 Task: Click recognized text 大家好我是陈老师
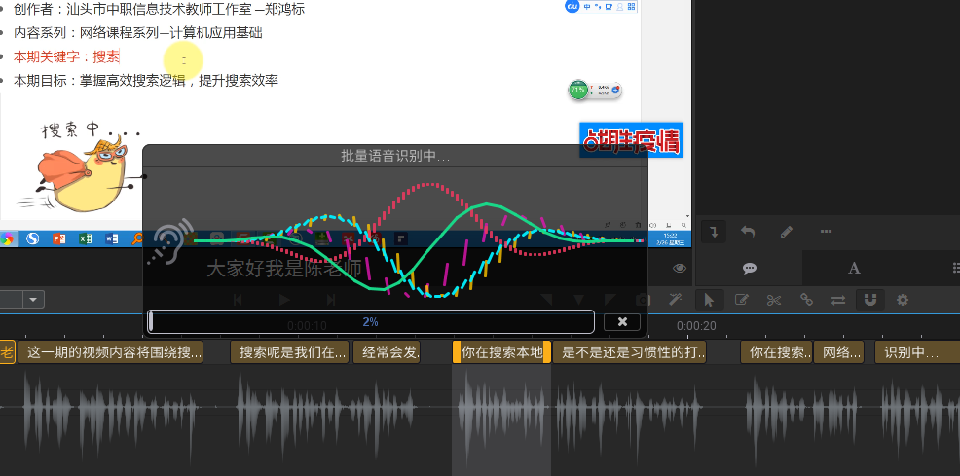pos(284,269)
